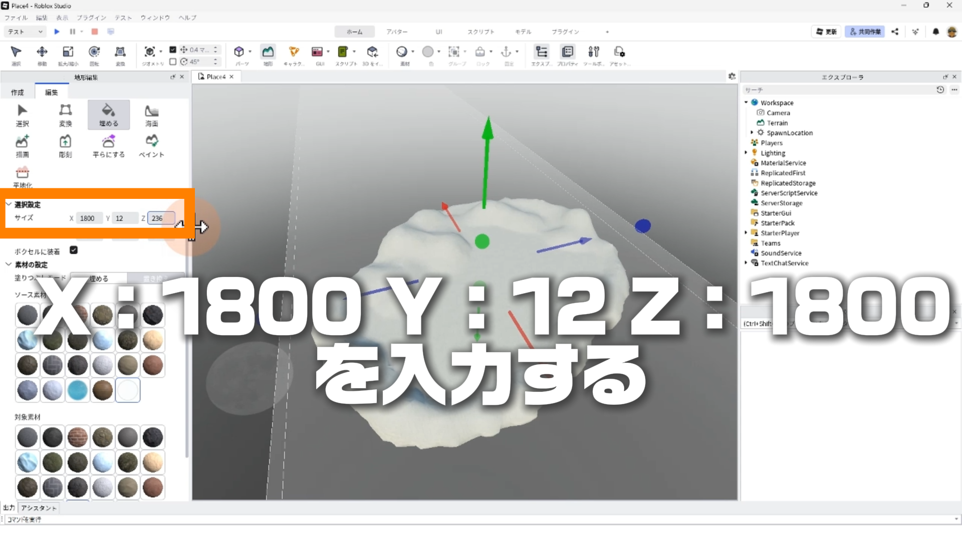The height and width of the screenshot is (541, 962).
Task: Collapse the 選択設定 section
Action: pos(9,204)
